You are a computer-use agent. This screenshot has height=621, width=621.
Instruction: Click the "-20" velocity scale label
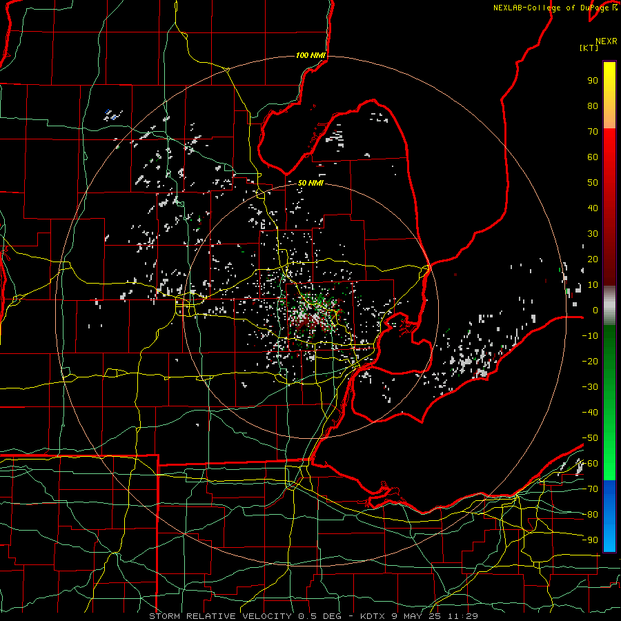pyautogui.click(x=590, y=361)
